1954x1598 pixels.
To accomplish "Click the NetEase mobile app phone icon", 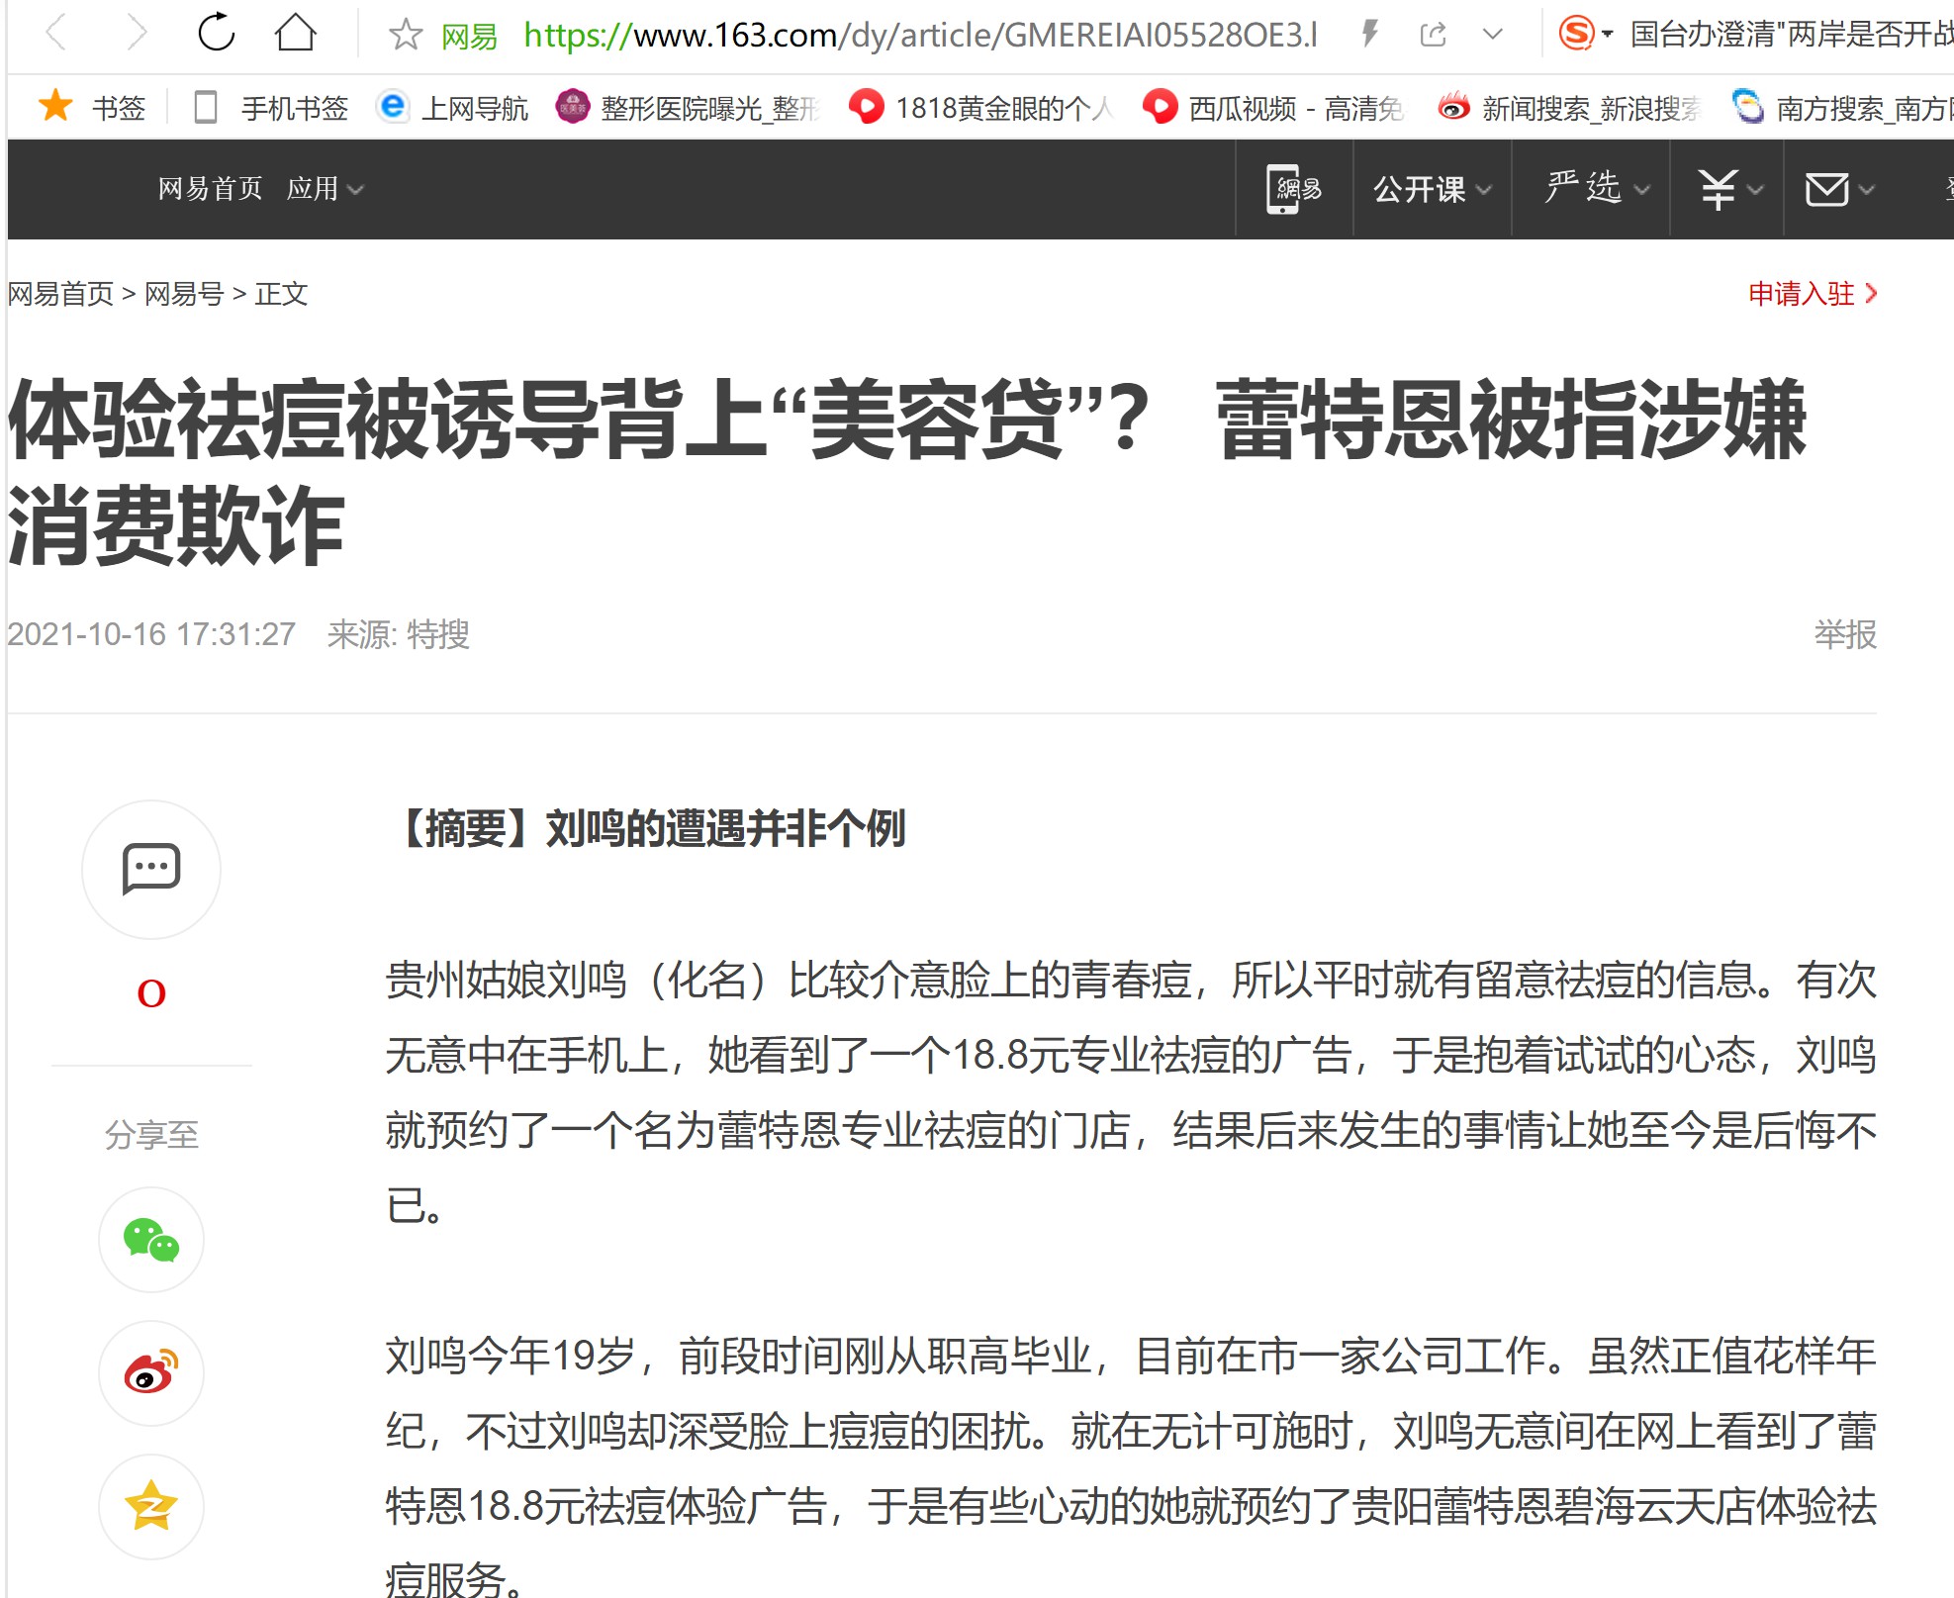I will 1294,188.
